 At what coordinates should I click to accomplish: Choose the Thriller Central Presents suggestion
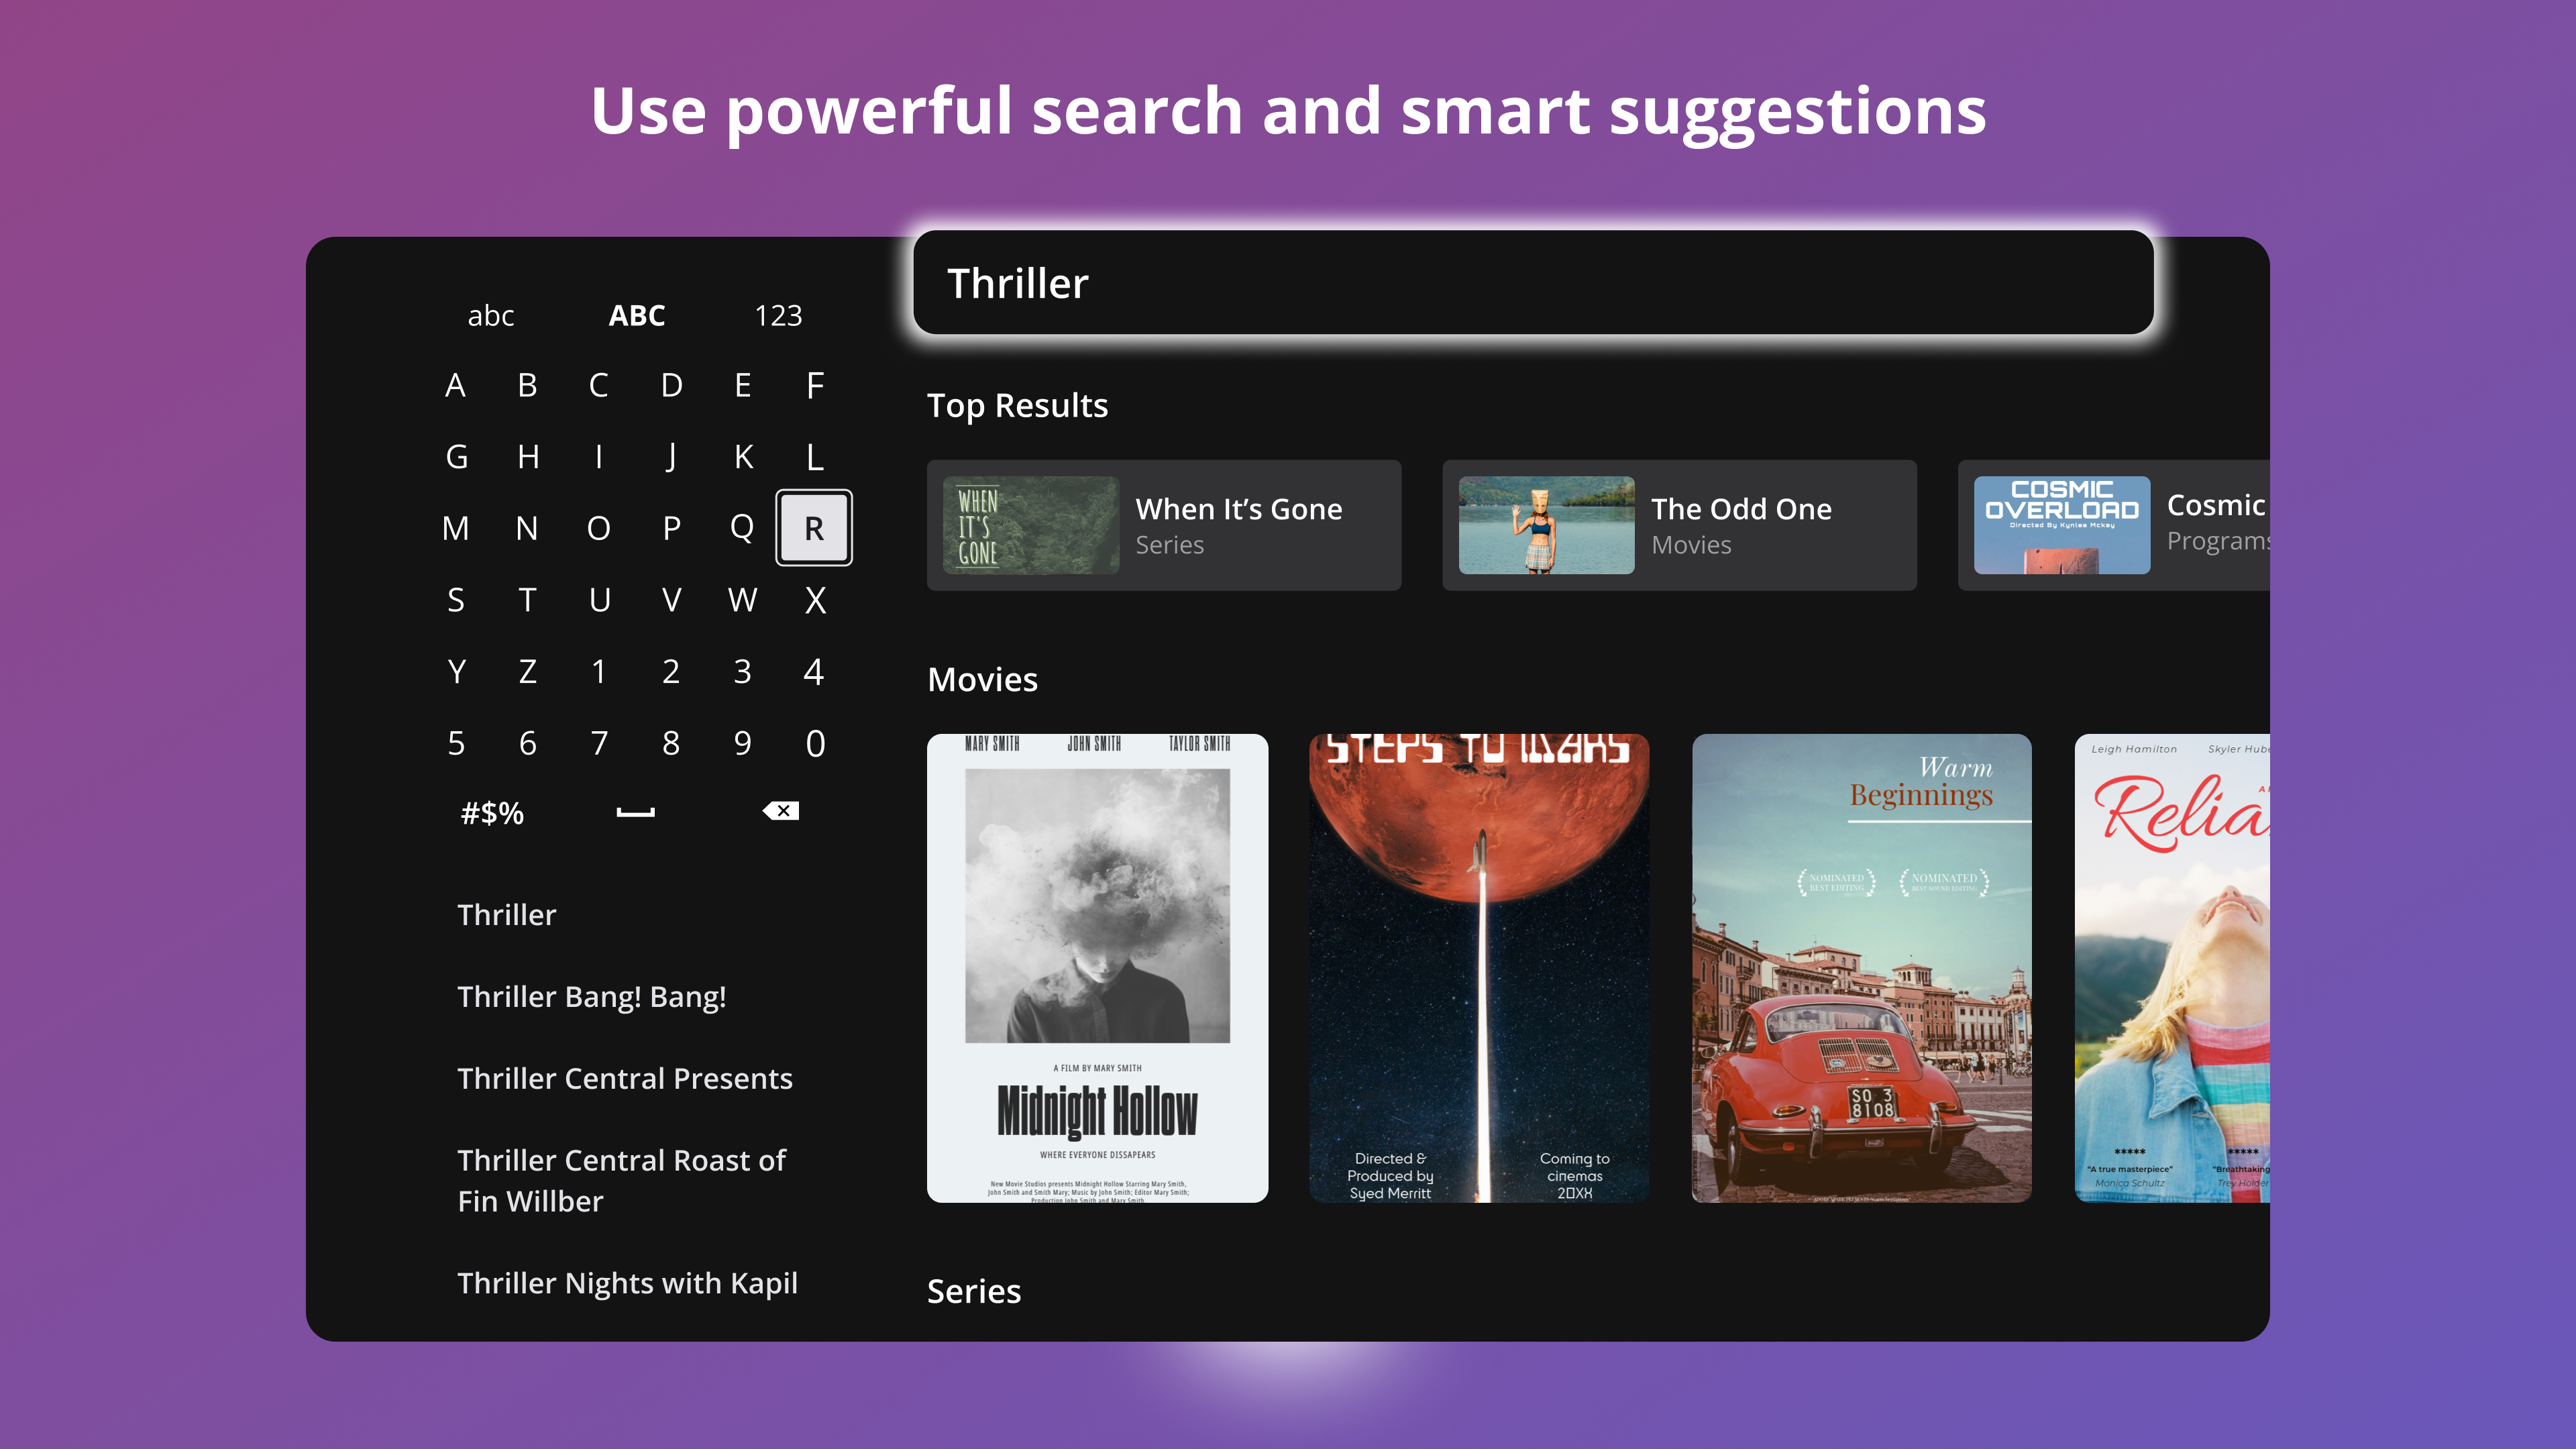624,1078
